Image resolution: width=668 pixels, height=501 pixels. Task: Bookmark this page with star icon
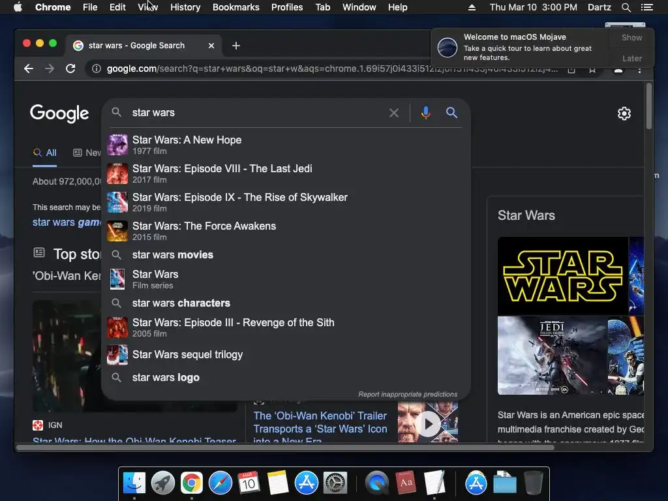pos(592,70)
